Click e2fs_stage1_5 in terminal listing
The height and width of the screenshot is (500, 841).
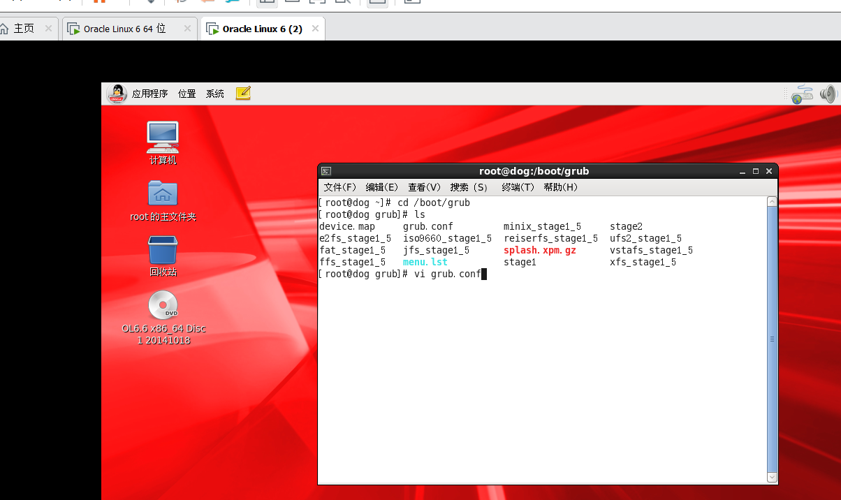(x=355, y=238)
